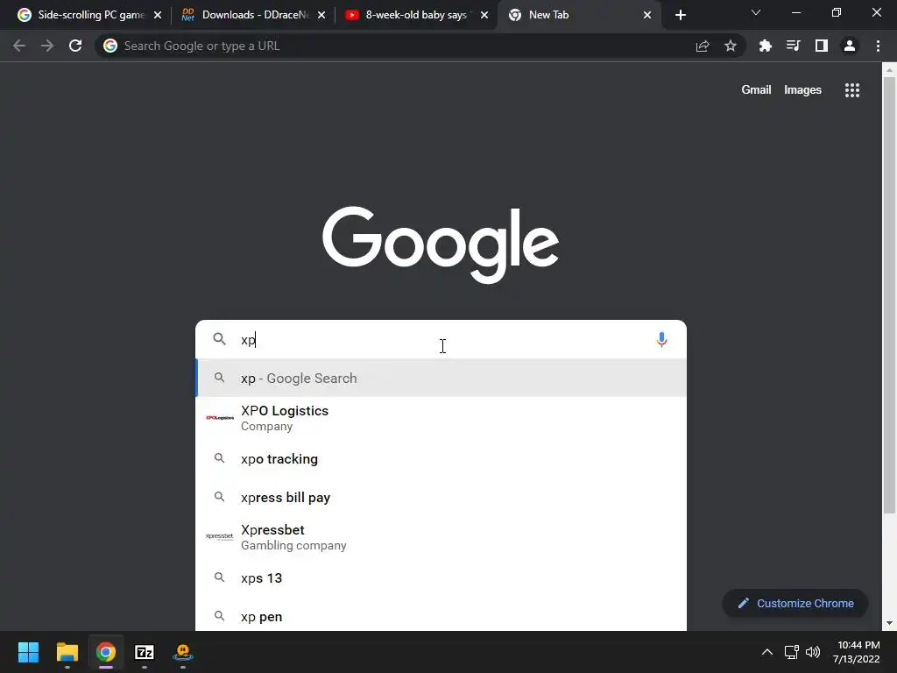Open the volume tray icon
Image resolution: width=897 pixels, height=673 pixels.
813,652
